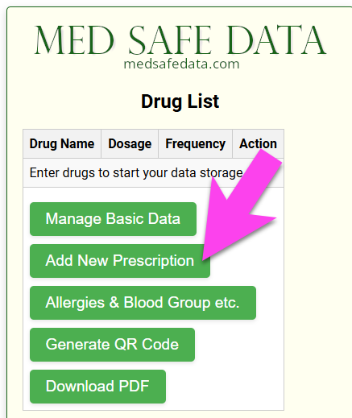Click the Add New Prescription button
The image size is (352, 418).
point(120,261)
